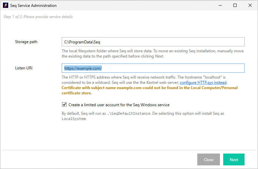Click 'Step 1 of 2' heading text
The height and width of the screenshot is (169, 258).
[38, 17]
